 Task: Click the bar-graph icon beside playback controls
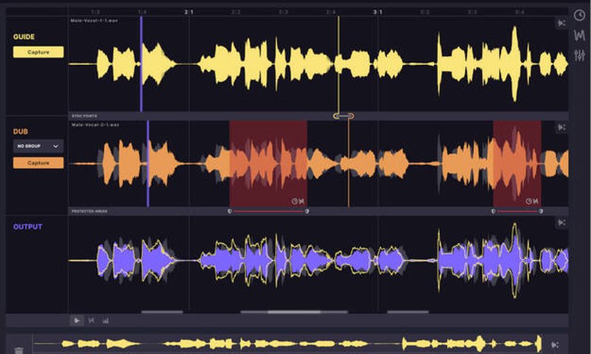(106, 320)
